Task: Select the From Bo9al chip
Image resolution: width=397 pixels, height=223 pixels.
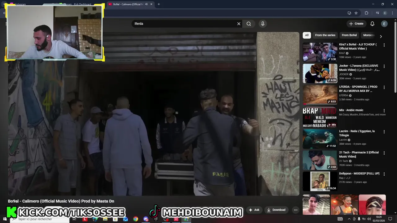Action: pos(349,35)
